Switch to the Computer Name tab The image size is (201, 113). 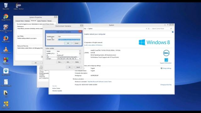19,21
